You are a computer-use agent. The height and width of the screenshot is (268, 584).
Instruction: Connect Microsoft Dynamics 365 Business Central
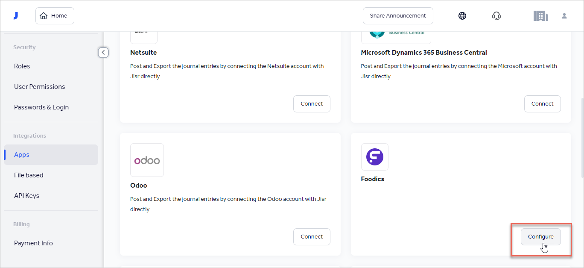tap(542, 104)
